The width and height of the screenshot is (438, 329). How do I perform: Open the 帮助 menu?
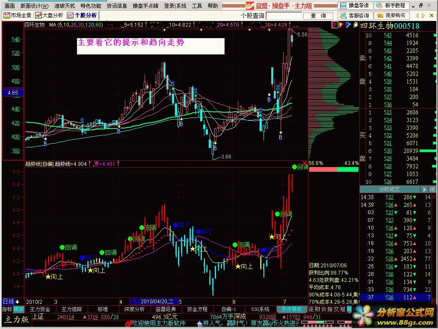213,6
